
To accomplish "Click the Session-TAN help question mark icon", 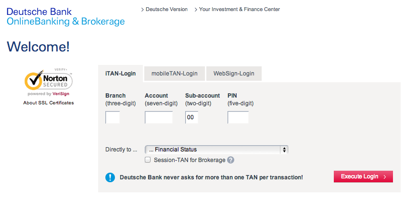I will pos(231,160).
